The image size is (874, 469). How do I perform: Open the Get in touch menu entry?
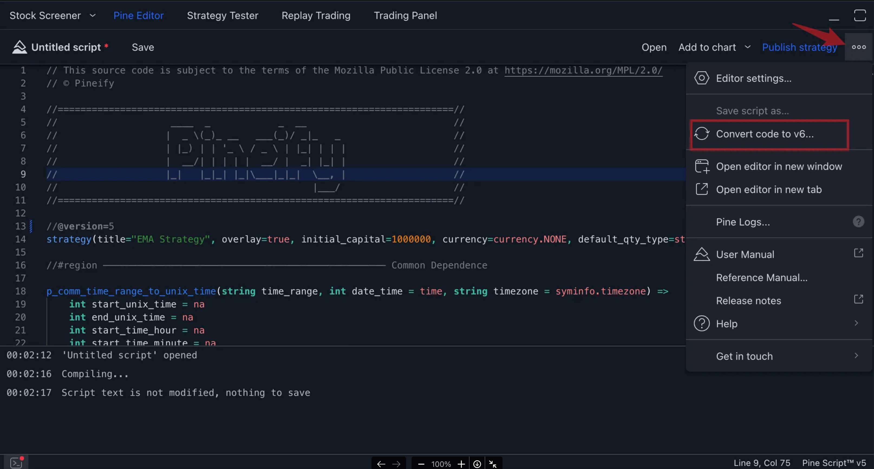pos(779,356)
